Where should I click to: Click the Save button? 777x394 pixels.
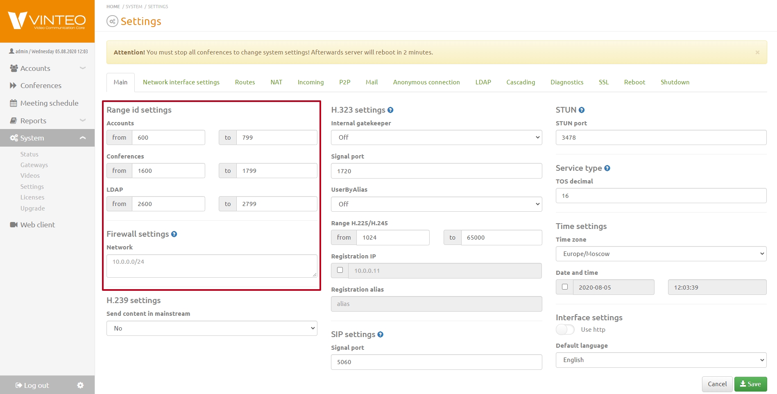750,384
